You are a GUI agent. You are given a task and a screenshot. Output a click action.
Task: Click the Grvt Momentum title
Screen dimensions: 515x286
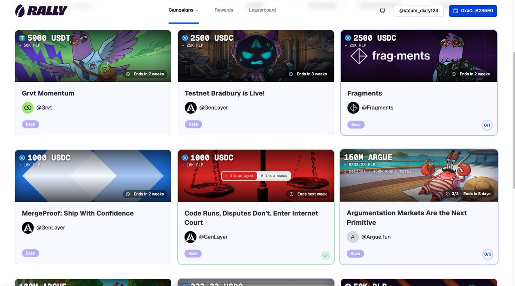48,93
